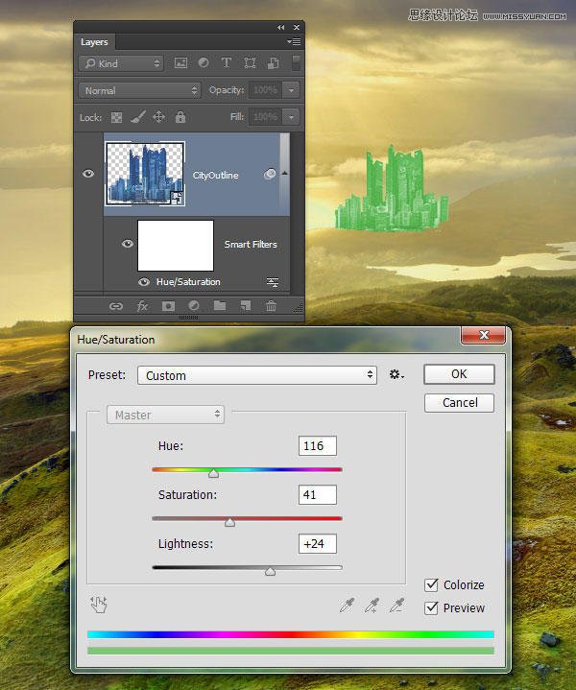This screenshot has height=690, width=576.
Task: Click the Smart Filters label
Action: click(251, 244)
